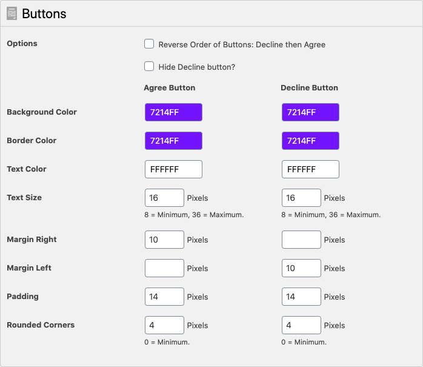This screenshot has width=423, height=367.
Task: Select the empty Decline Button margin right field
Action: [301, 240]
